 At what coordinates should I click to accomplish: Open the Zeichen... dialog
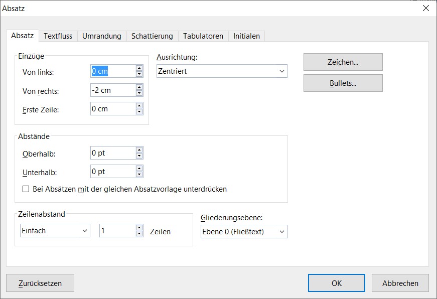[x=343, y=62]
